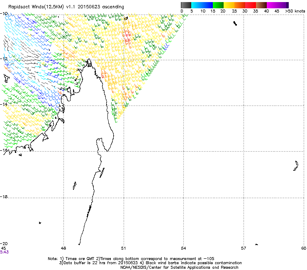
Task: Click the legend tick label '25'
Action: [x=234, y=11]
